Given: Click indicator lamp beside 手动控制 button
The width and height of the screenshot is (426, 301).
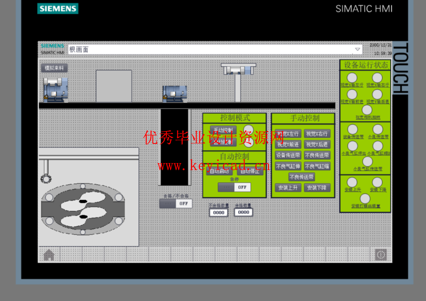Looking at the screenshot, I should click(248, 130).
